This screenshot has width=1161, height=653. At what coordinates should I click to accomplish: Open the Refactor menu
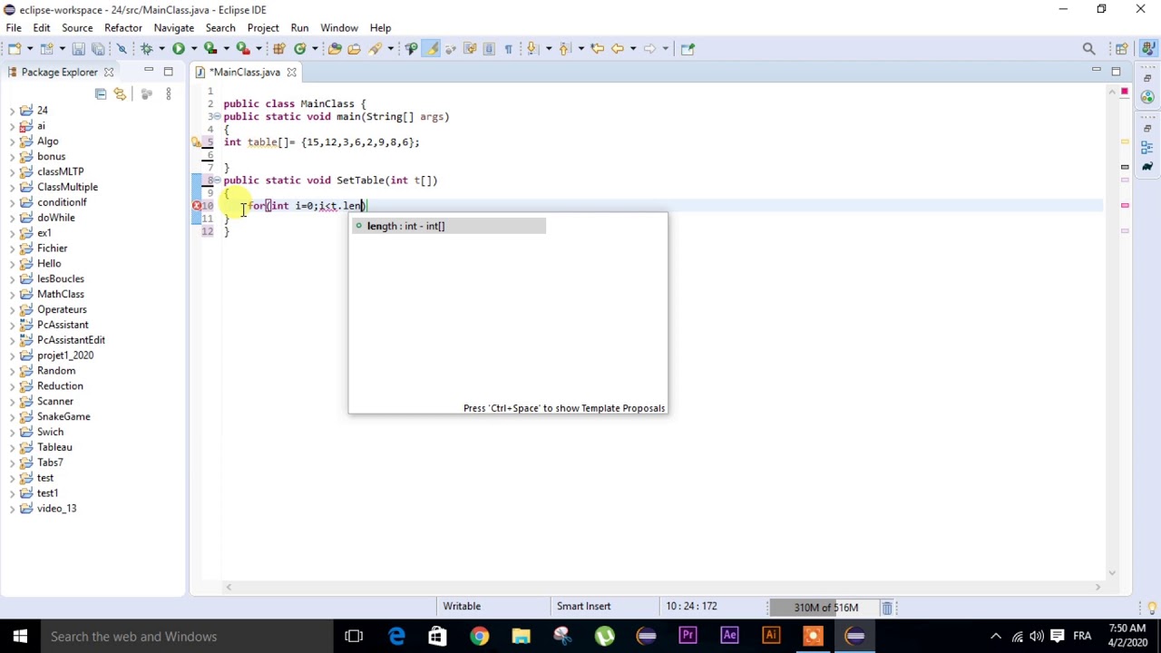point(123,28)
